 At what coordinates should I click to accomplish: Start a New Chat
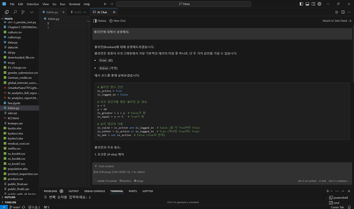click(x=118, y=21)
